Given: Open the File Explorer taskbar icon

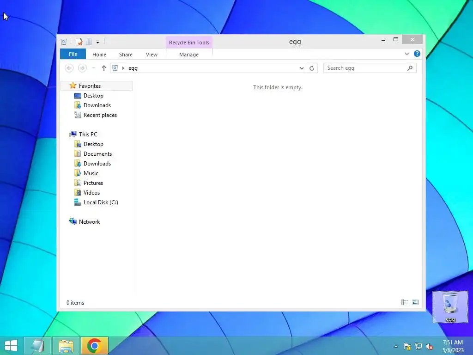Looking at the screenshot, I should [x=66, y=346].
